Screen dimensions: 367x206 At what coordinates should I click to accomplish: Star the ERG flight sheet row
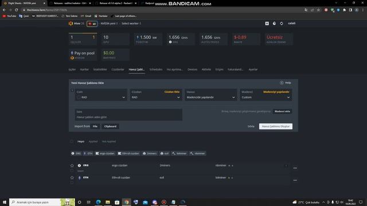pos(72,165)
